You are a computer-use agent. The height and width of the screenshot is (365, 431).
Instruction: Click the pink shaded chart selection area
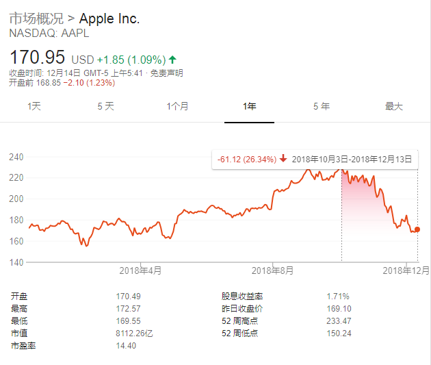369,219
